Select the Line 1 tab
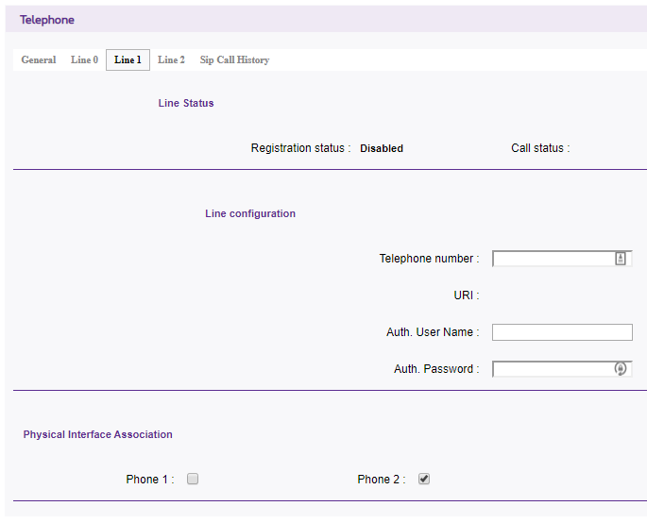The width and height of the screenshot is (647, 523). [128, 60]
